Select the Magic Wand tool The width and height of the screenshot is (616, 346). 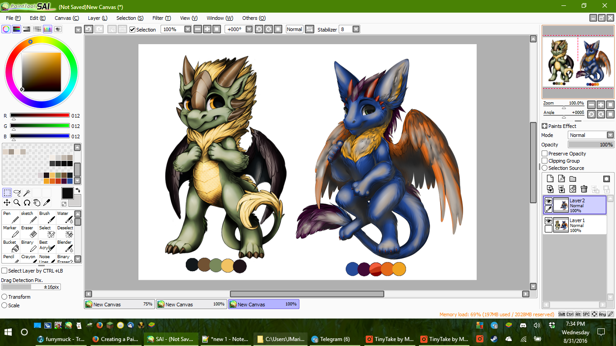coord(27,193)
